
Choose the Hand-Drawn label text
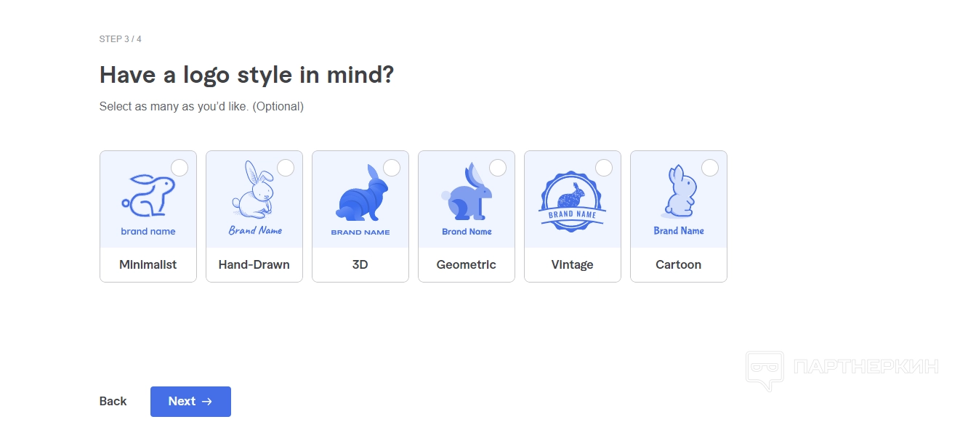tap(254, 265)
